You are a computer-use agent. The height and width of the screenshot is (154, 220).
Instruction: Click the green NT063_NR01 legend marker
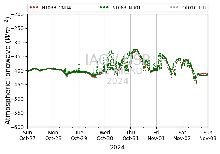click(104, 8)
